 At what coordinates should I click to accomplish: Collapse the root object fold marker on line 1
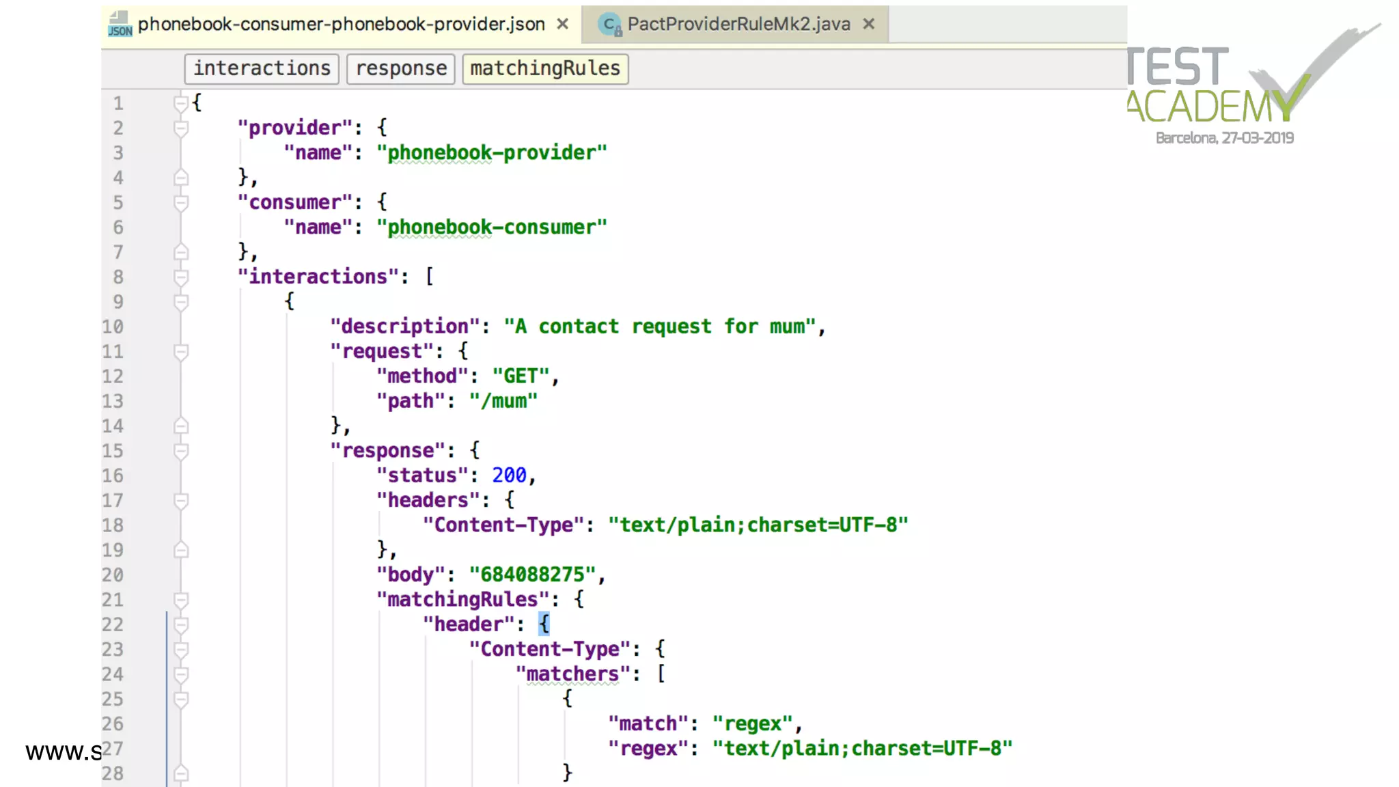pyautogui.click(x=180, y=103)
